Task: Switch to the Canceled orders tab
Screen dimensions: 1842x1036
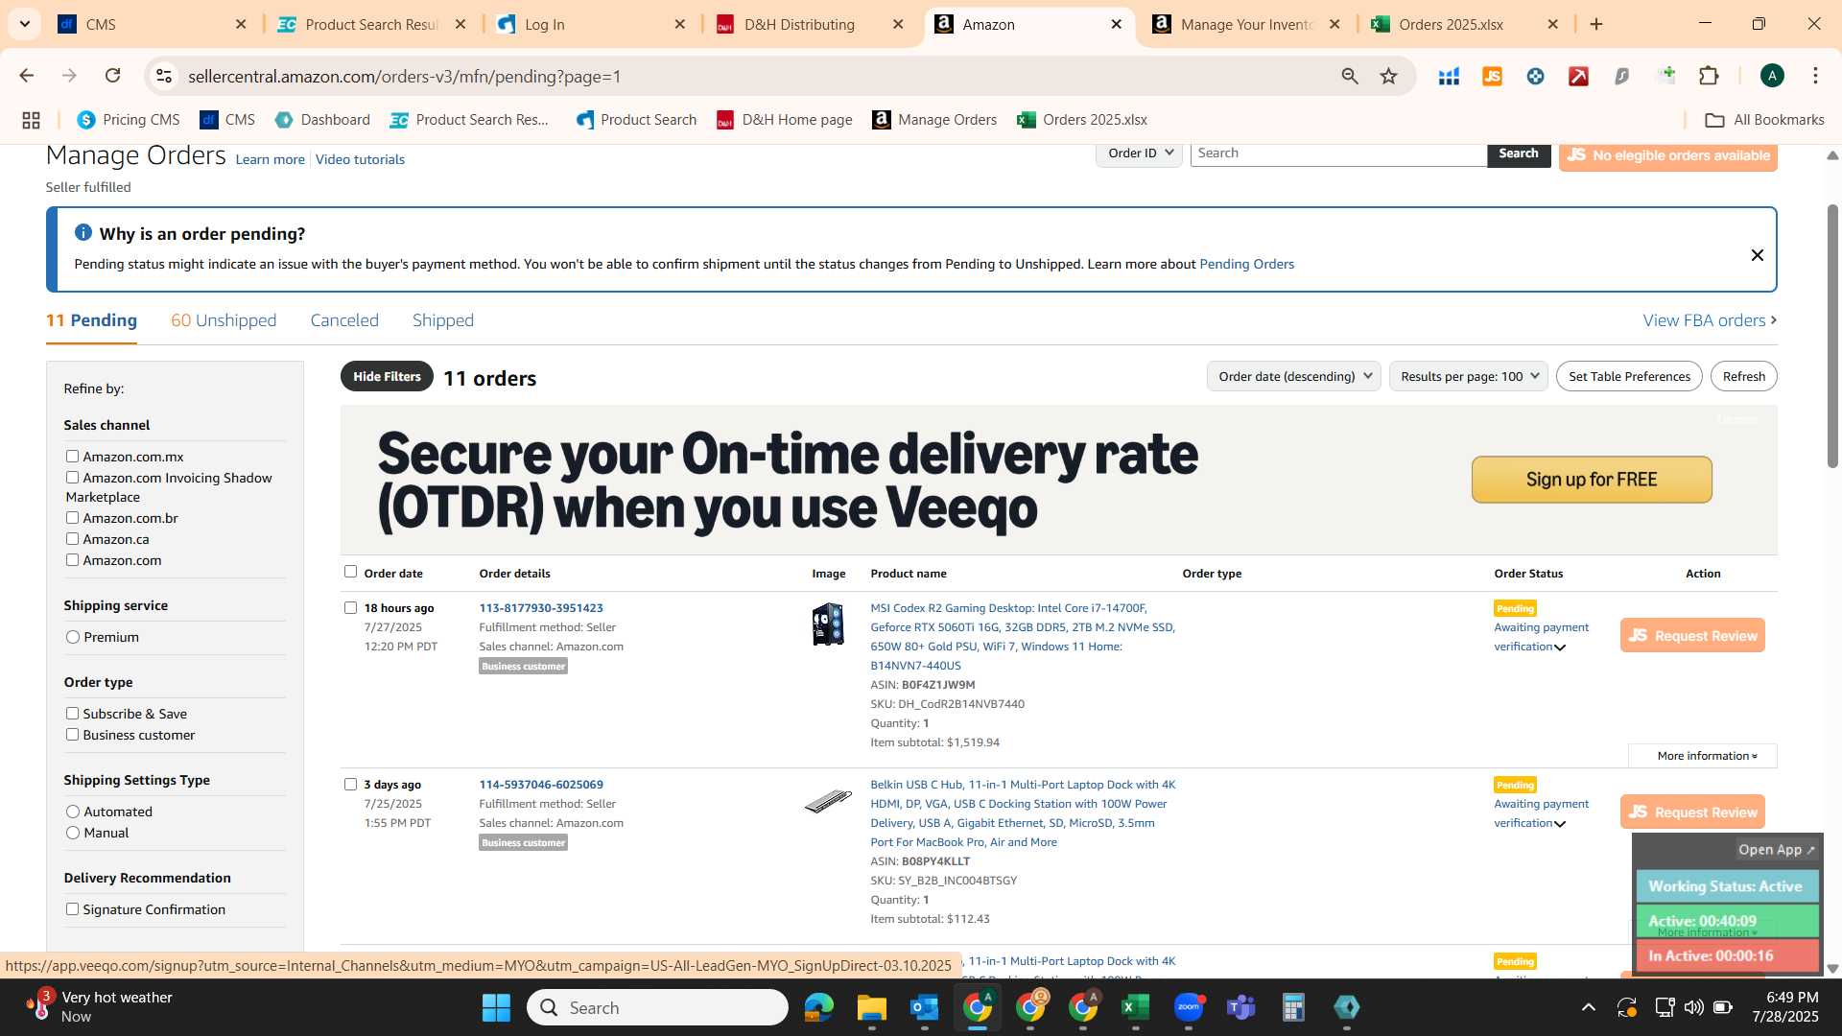Action: coord(344,320)
